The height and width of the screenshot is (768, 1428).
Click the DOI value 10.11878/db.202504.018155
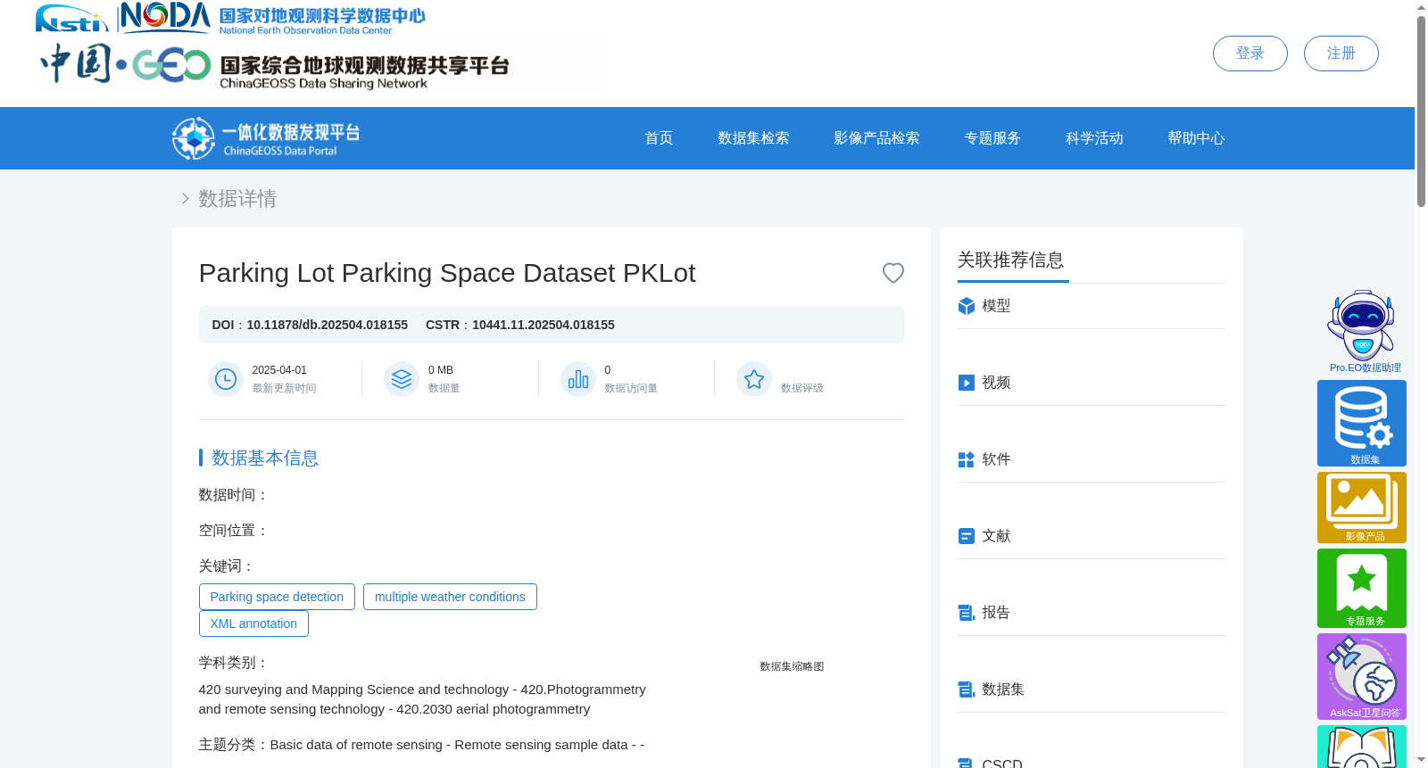[327, 325]
